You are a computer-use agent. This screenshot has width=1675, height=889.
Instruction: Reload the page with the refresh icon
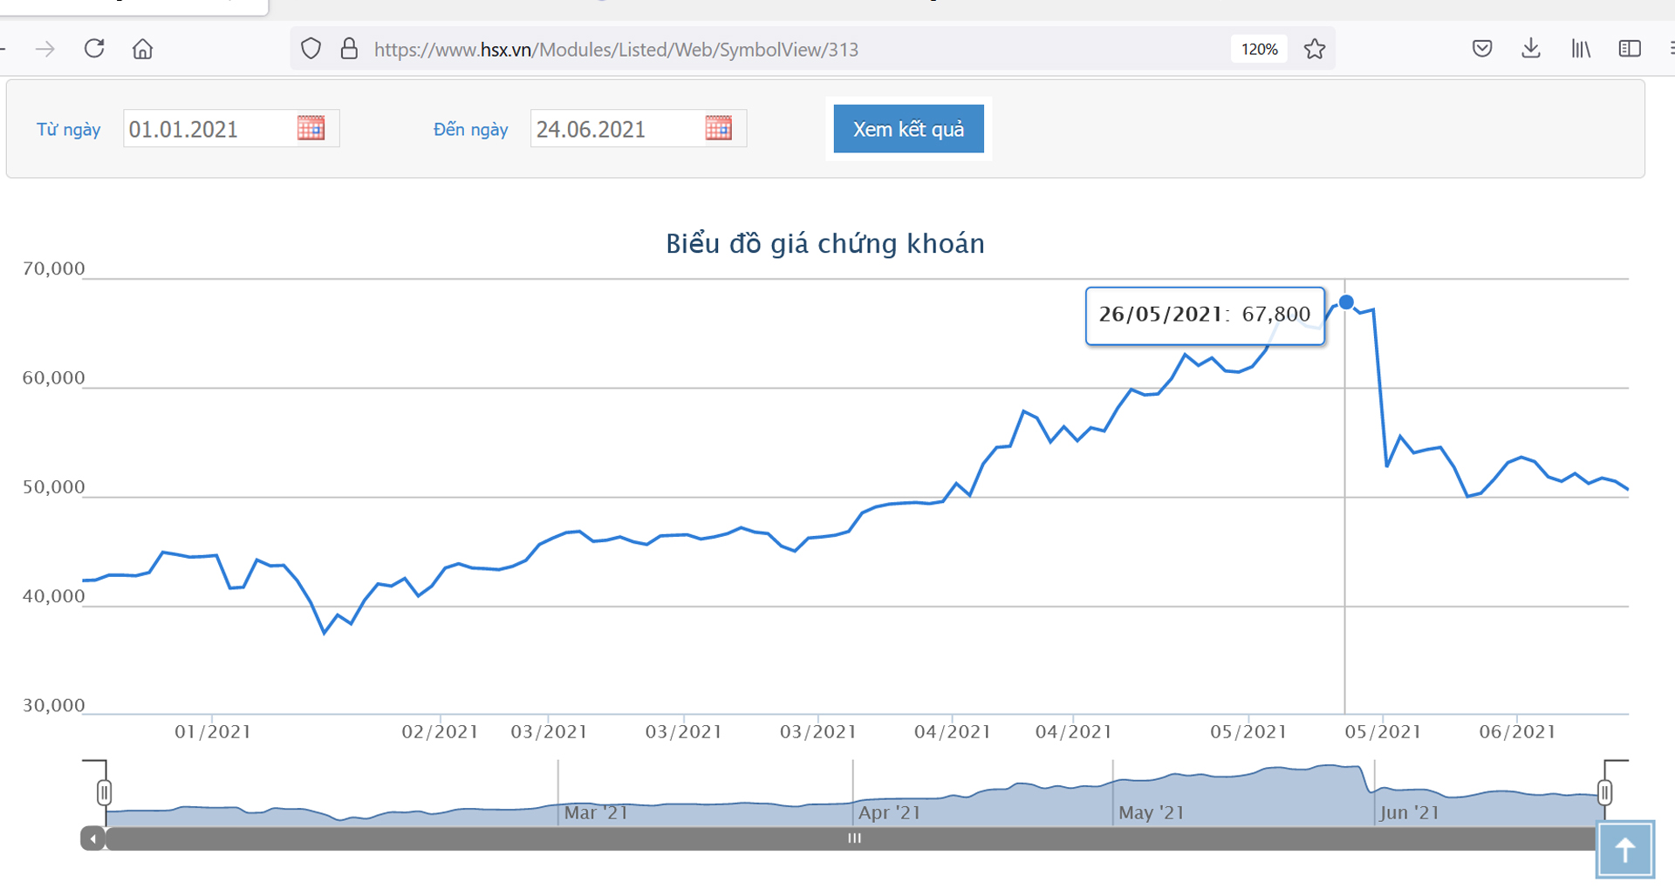pyautogui.click(x=94, y=49)
